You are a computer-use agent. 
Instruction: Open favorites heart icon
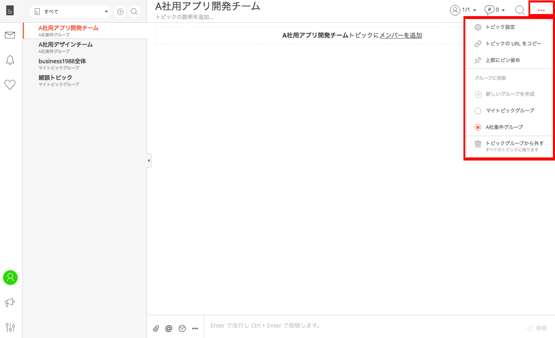[10, 85]
